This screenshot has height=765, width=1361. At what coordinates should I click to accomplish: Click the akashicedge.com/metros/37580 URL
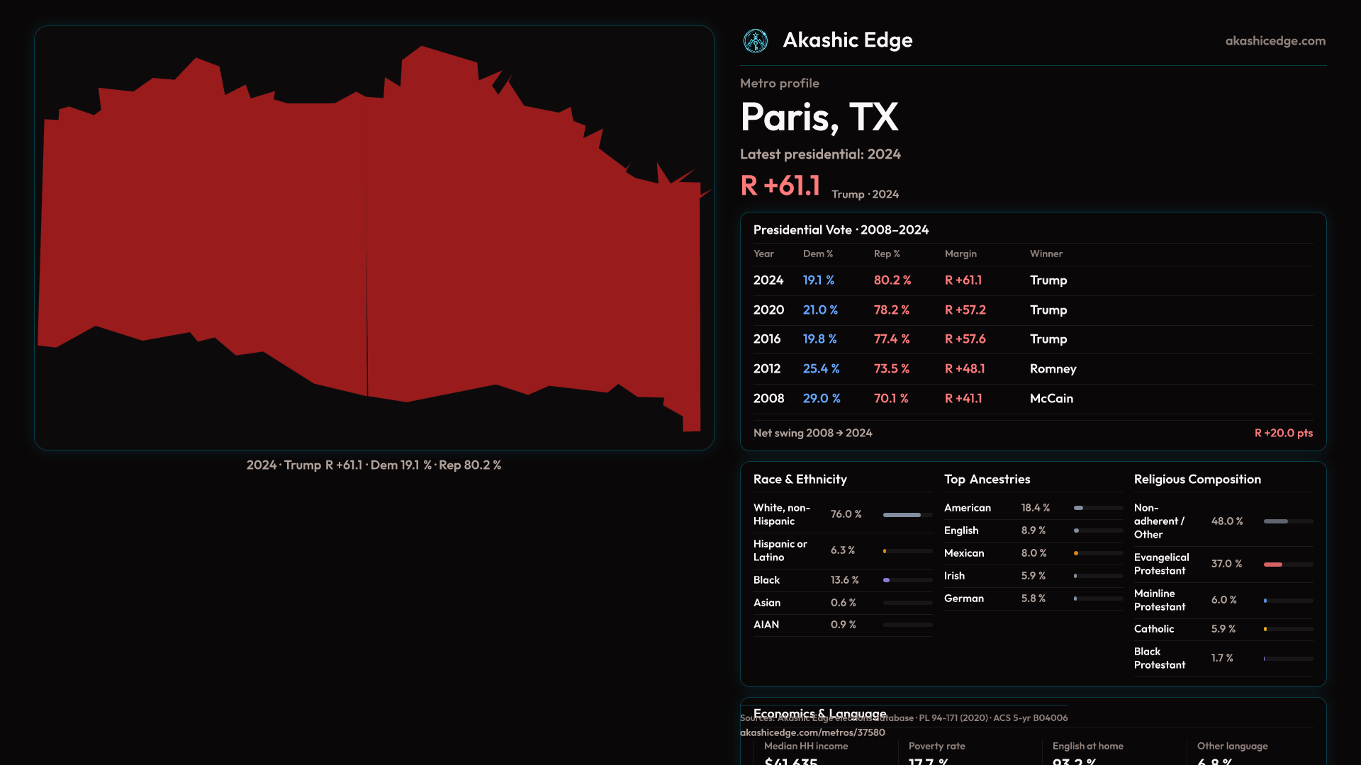[812, 732]
